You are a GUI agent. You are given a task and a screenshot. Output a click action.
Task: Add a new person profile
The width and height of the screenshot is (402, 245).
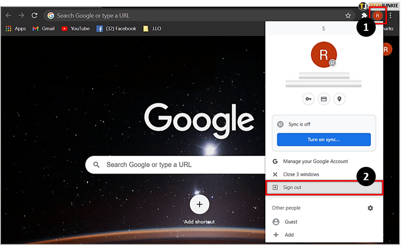pos(289,235)
